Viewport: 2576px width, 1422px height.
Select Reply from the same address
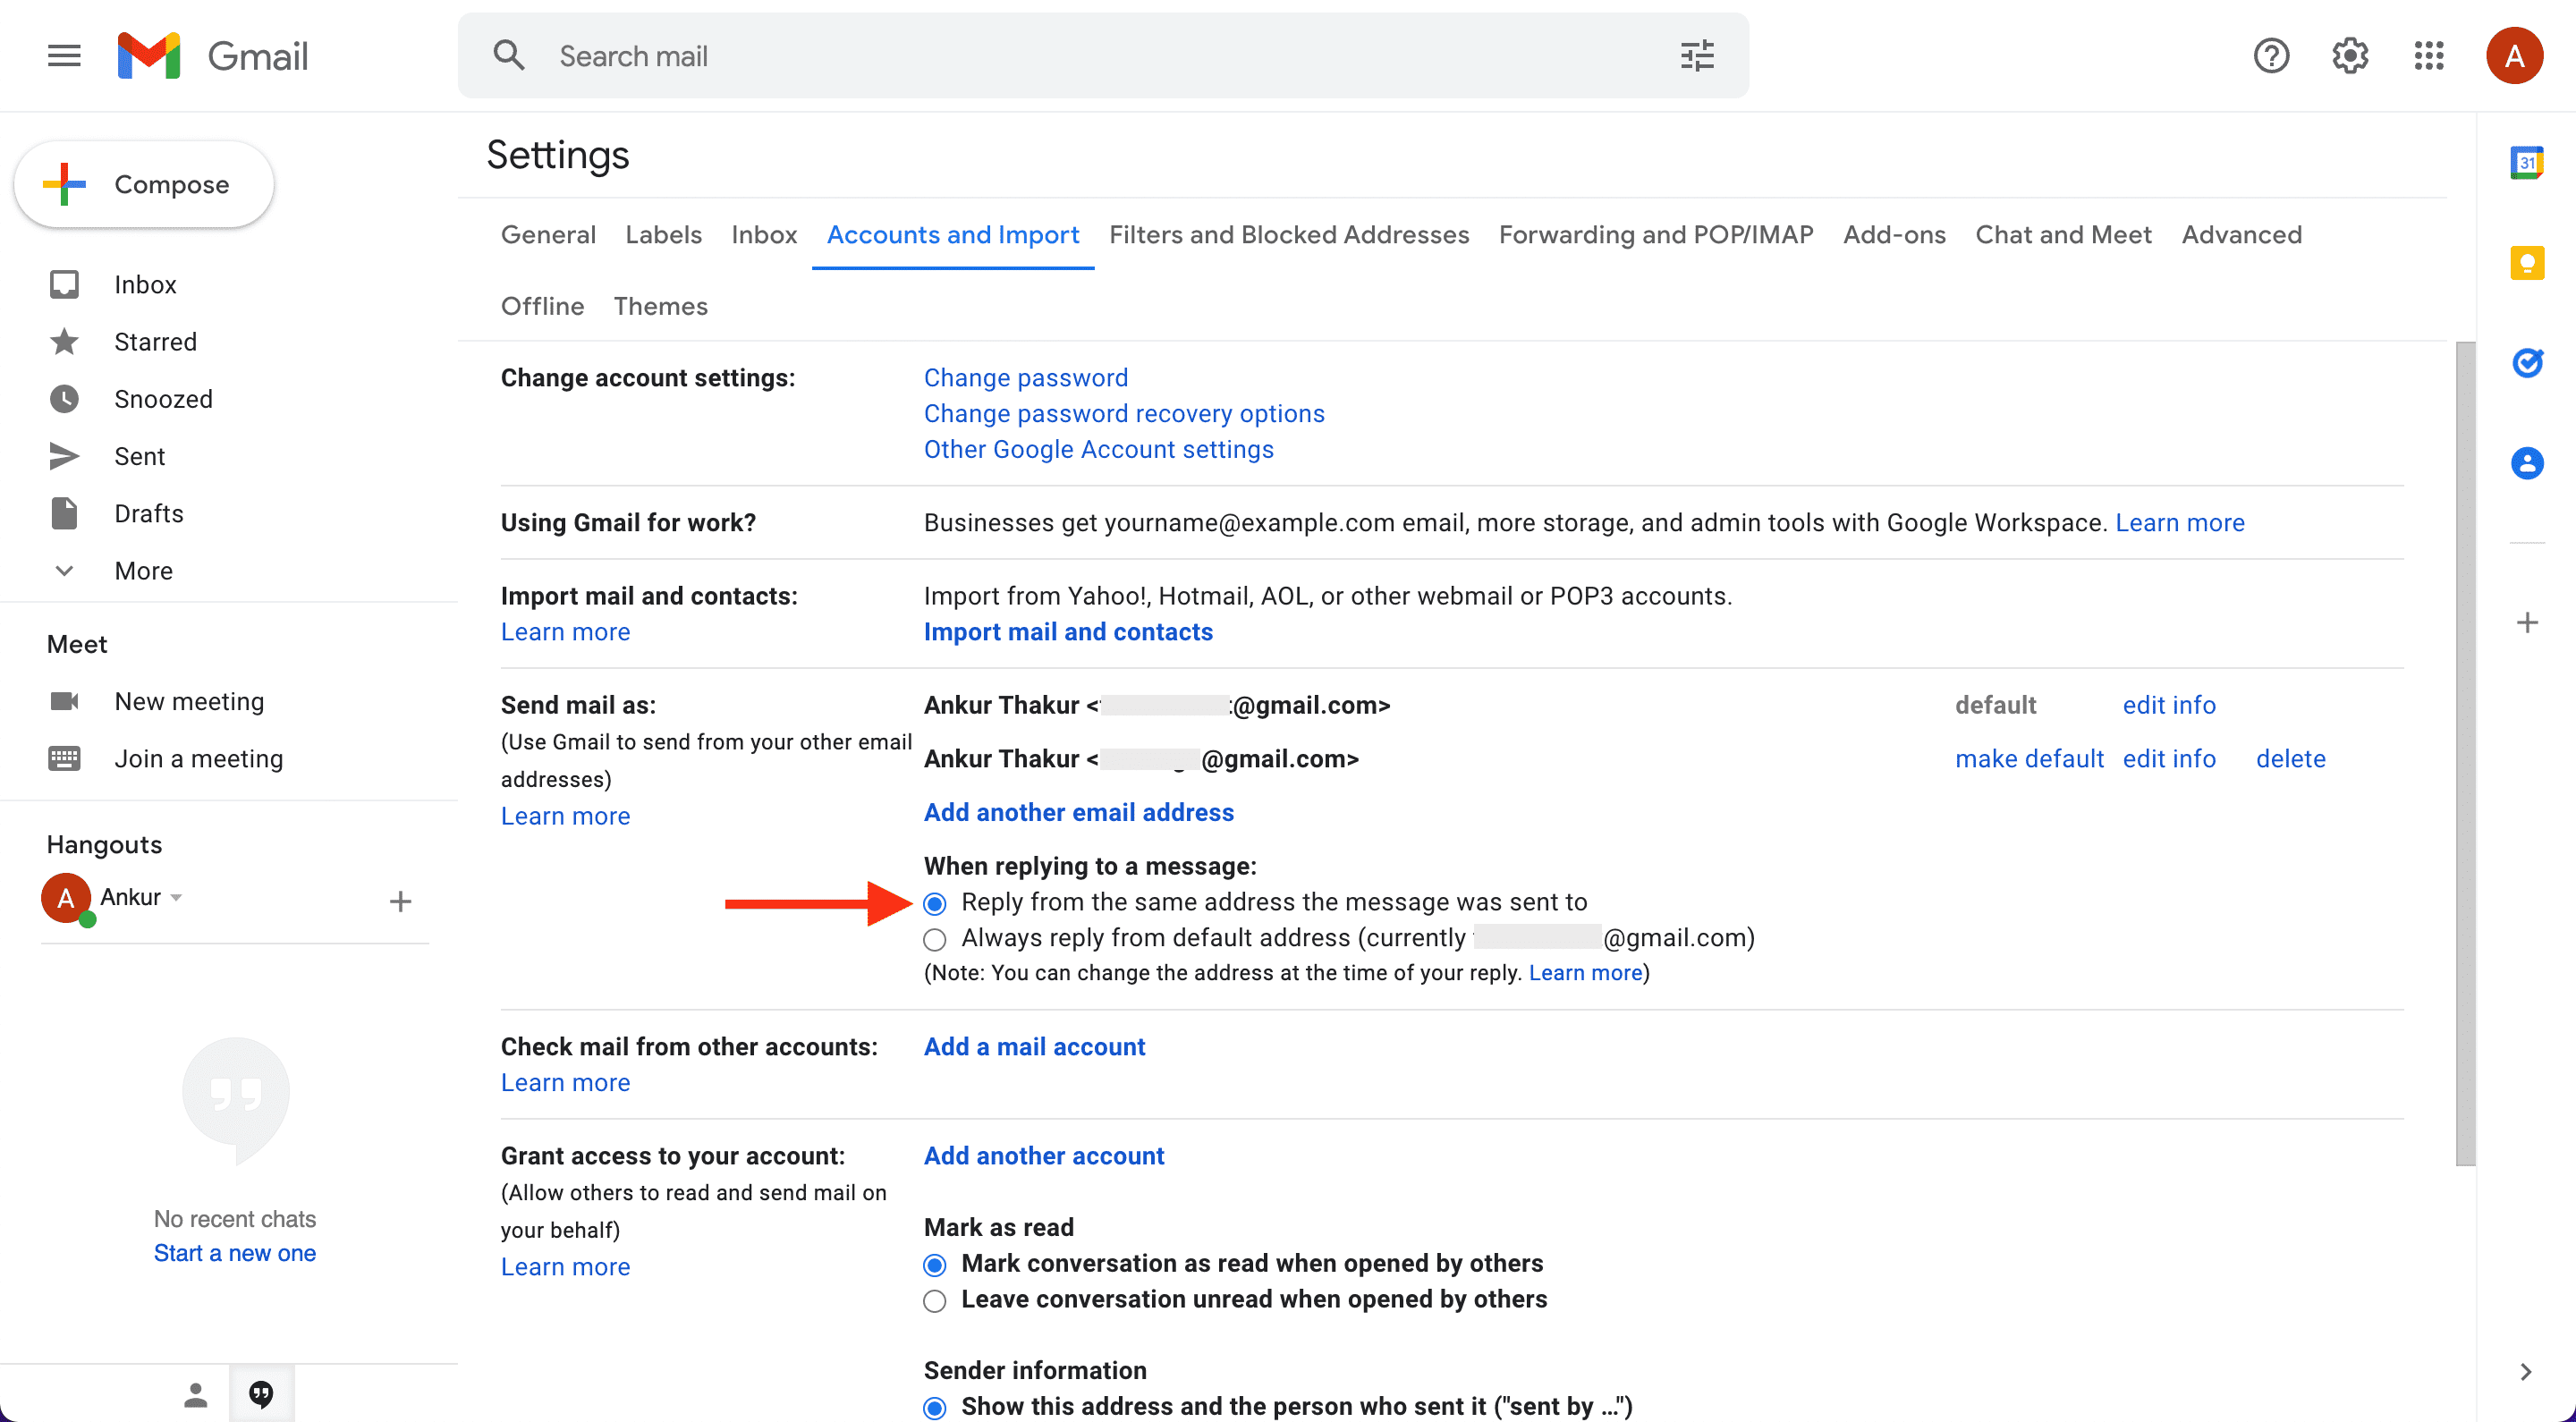(x=935, y=904)
